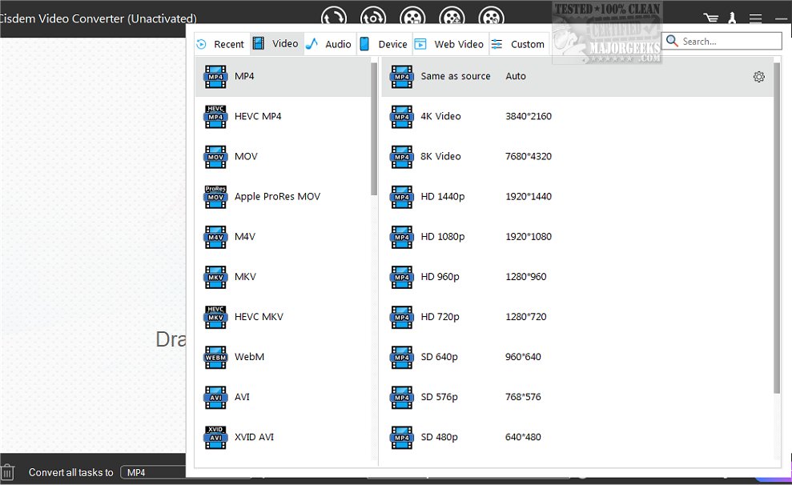Click the trash icon to clear tasks
Image resolution: width=792 pixels, height=485 pixels.
(7, 473)
